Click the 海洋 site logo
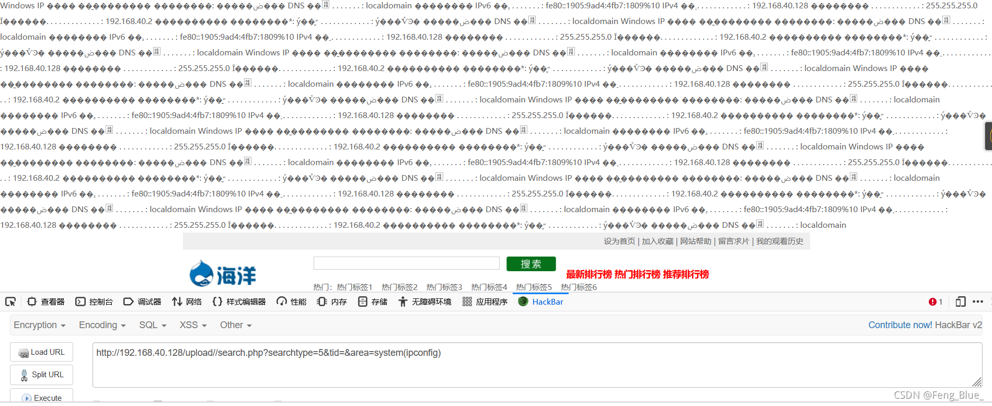The height and width of the screenshot is (406, 992). 223,274
